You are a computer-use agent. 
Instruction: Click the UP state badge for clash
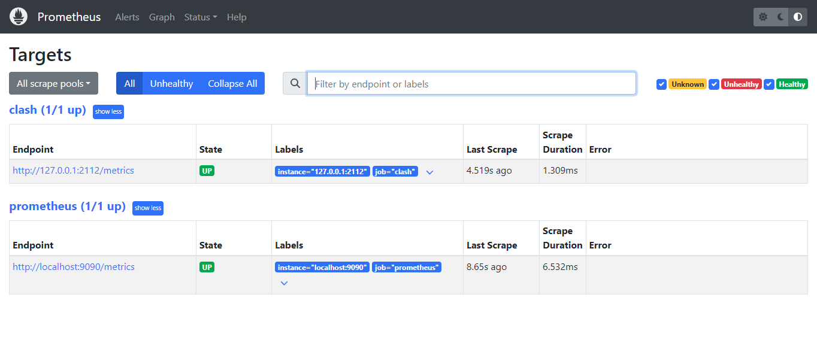(x=207, y=171)
